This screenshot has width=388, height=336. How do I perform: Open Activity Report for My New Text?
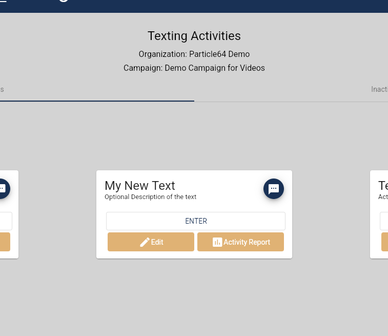(240, 242)
